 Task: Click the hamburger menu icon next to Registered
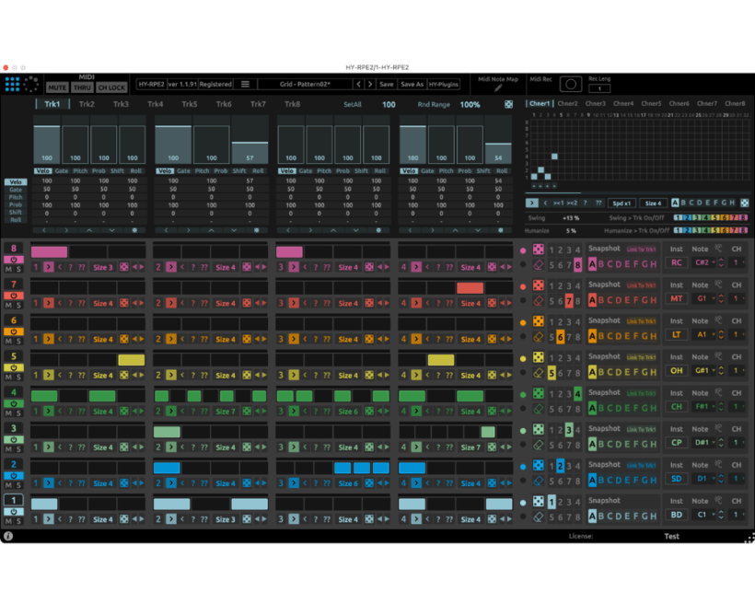pos(245,84)
